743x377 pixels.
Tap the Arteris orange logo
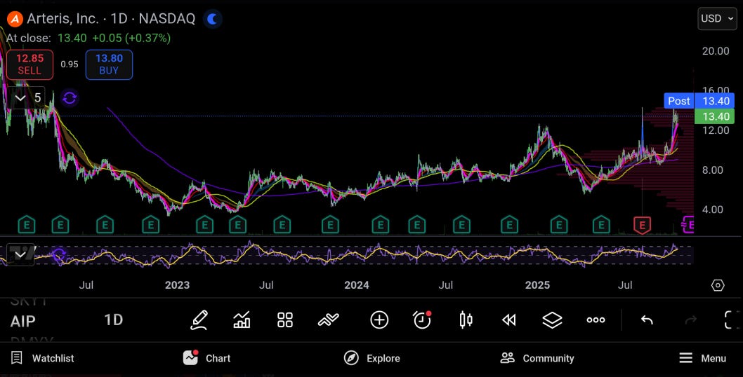click(15, 19)
